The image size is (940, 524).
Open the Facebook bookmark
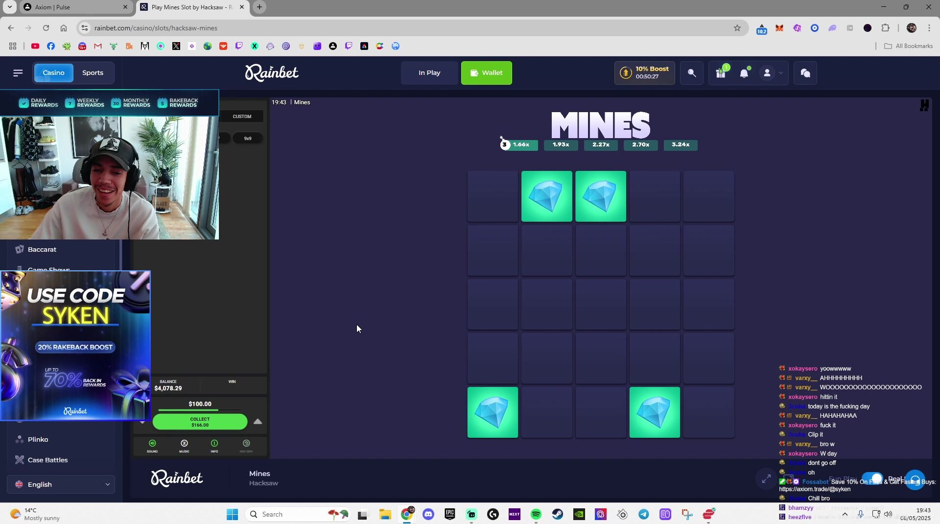pos(51,46)
